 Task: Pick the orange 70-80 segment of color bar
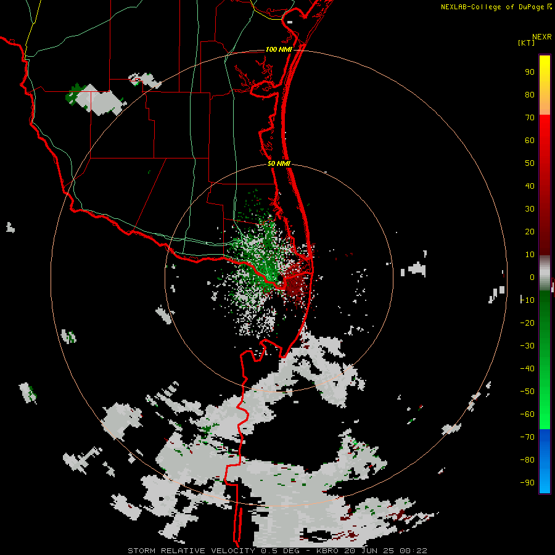click(545, 104)
